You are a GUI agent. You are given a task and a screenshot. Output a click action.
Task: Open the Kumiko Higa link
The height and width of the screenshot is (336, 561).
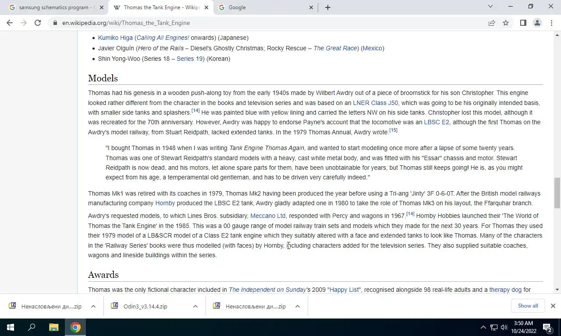click(x=115, y=38)
